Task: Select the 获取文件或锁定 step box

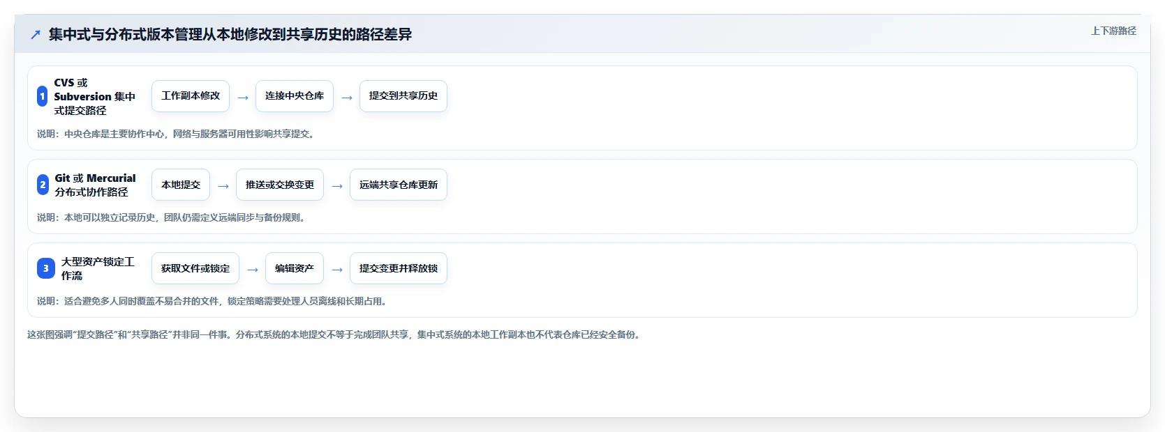Action: pos(195,268)
